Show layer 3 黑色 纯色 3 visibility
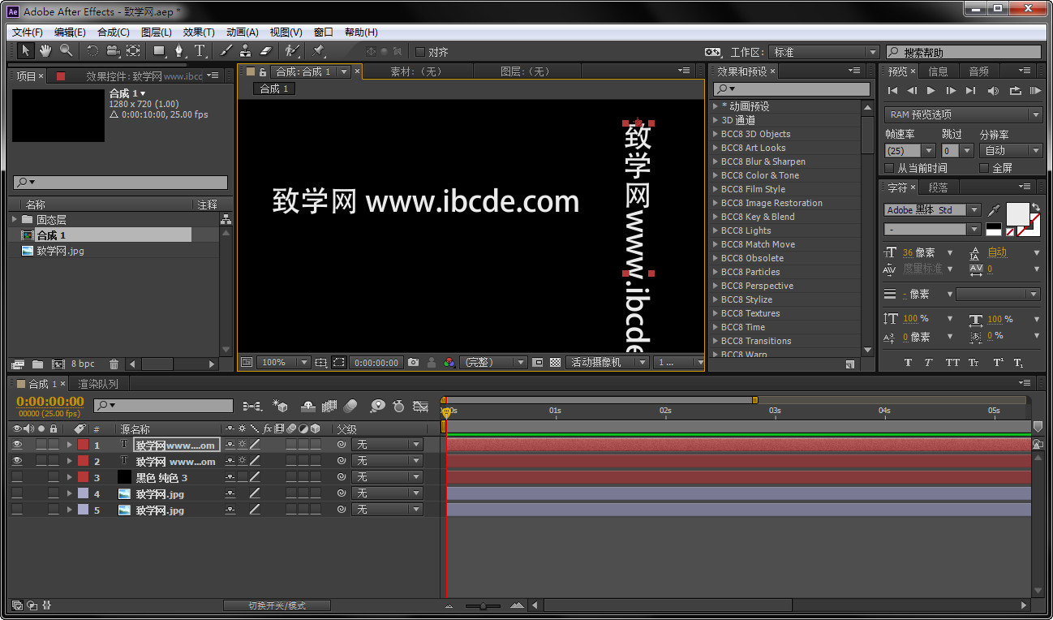The image size is (1053, 620). point(17,477)
